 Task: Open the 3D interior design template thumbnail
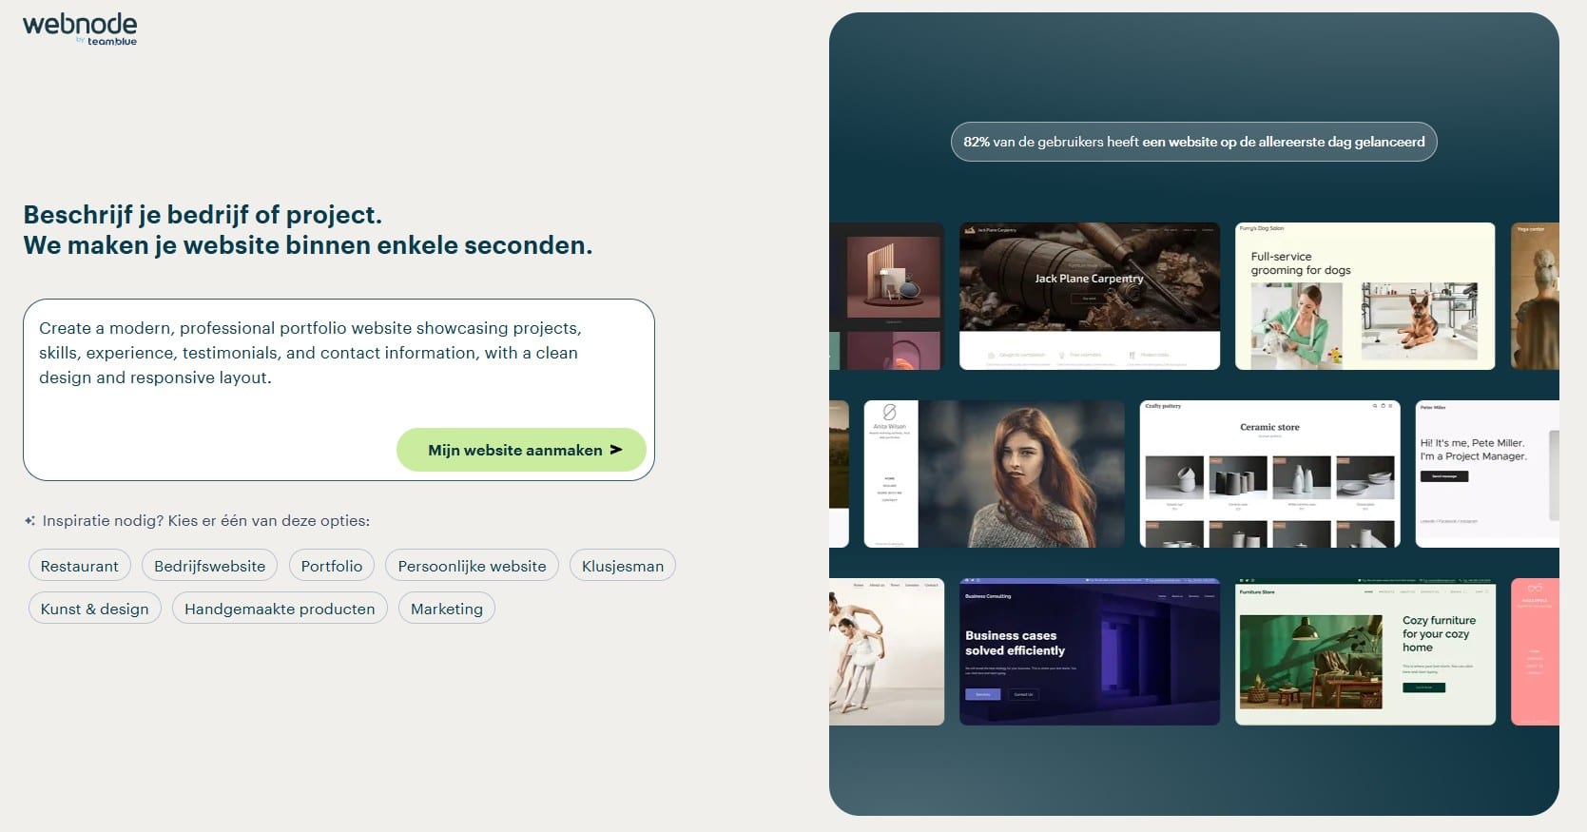[886, 296]
